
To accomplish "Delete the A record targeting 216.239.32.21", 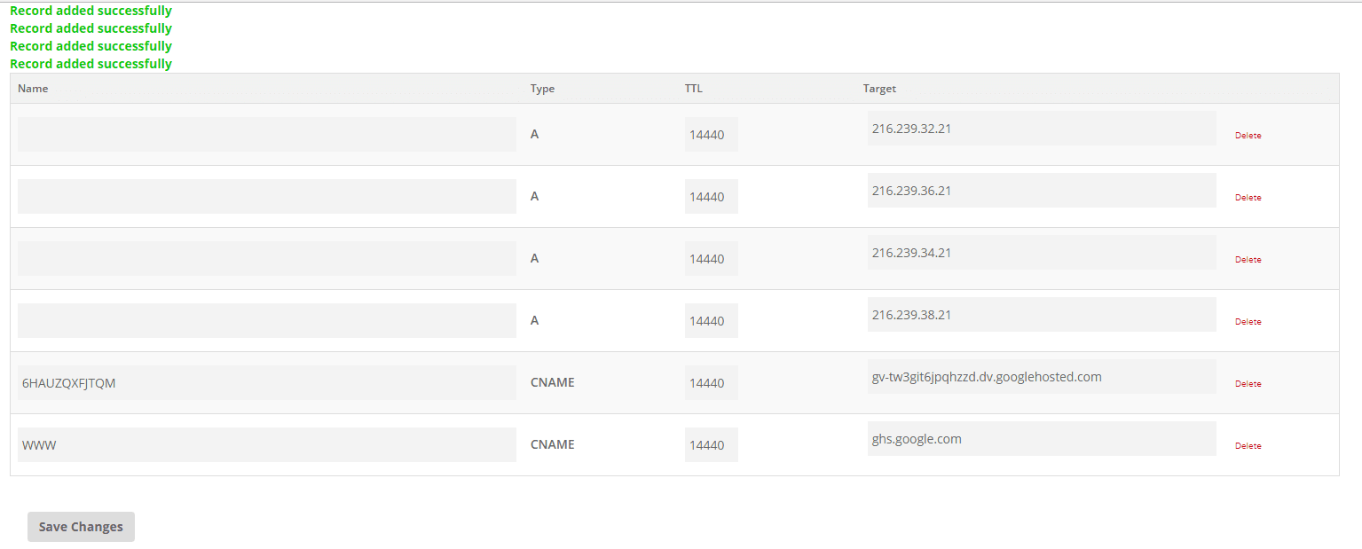I will [x=1248, y=135].
